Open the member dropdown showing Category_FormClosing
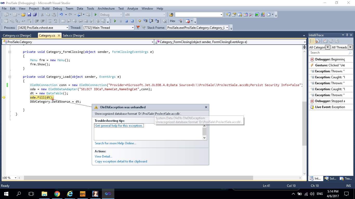355x199 pixels. (305, 42)
